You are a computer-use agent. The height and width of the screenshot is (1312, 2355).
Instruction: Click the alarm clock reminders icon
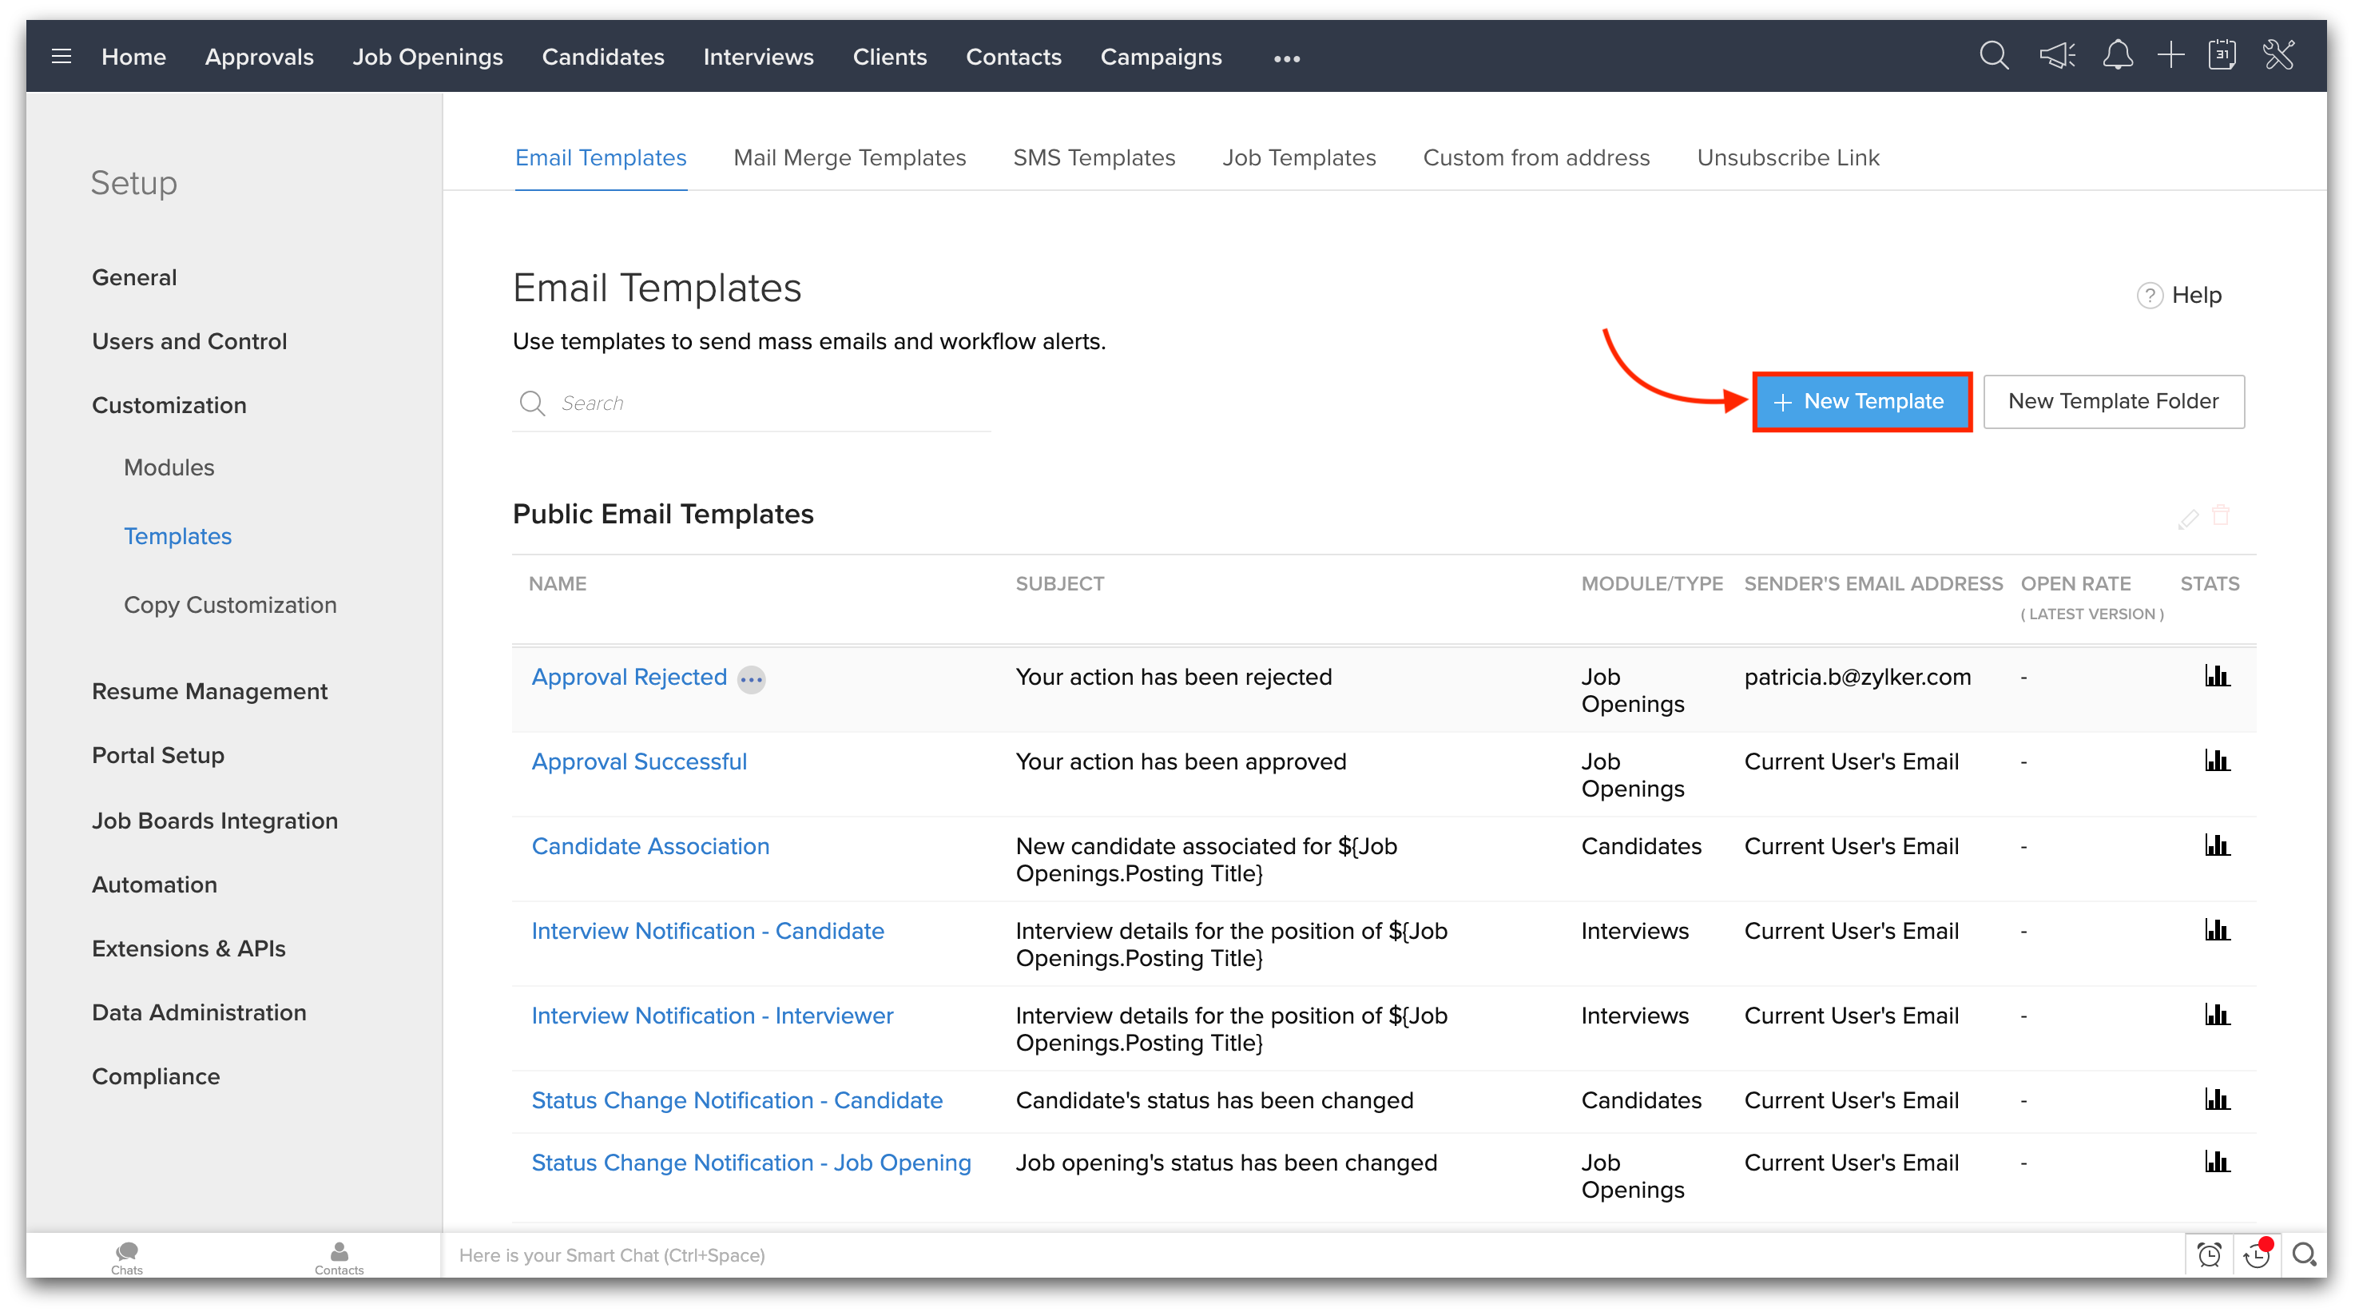2209,1255
